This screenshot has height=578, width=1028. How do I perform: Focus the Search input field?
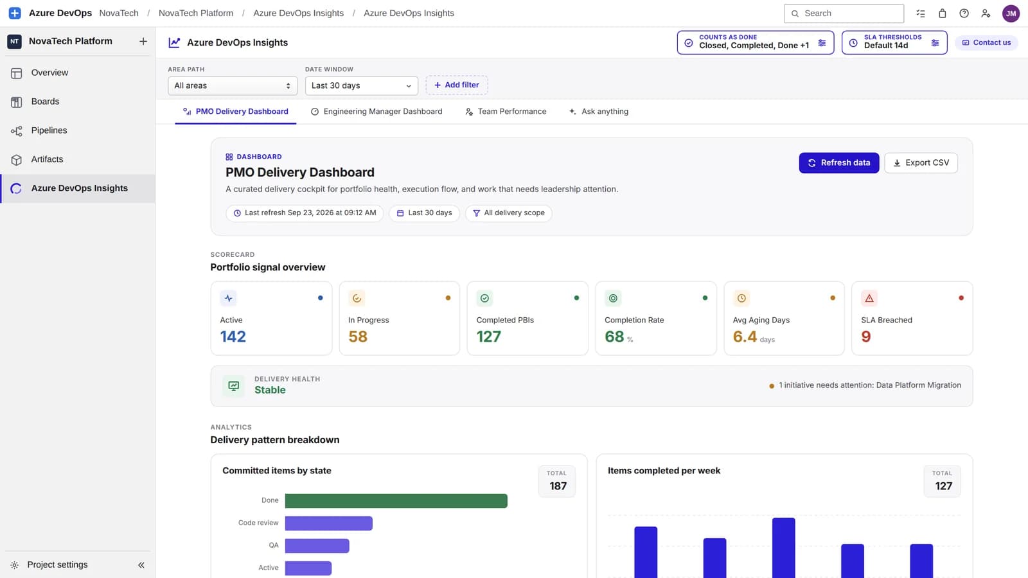(844, 13)
